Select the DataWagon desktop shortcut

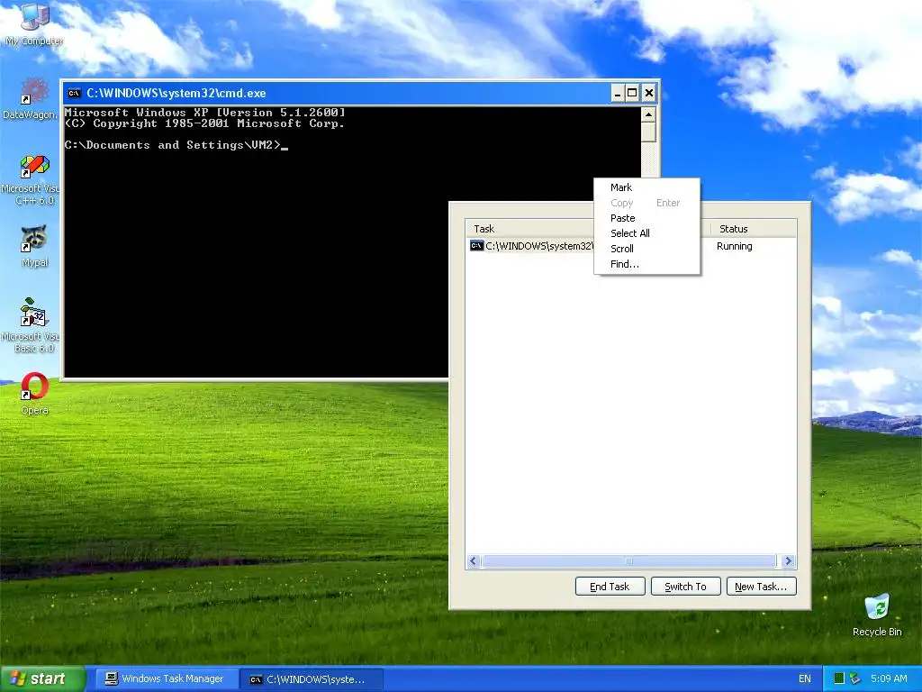[x=31, y=98]
